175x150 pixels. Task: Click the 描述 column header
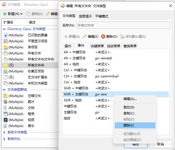coord(43,22)
